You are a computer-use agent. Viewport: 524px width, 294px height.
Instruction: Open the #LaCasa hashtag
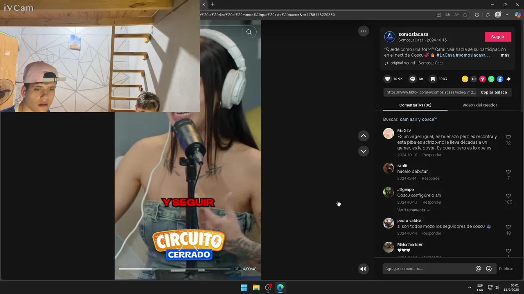(445, 55)
